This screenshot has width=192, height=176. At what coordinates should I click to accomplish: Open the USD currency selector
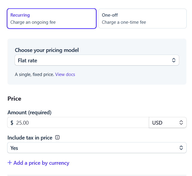[168, 123]
